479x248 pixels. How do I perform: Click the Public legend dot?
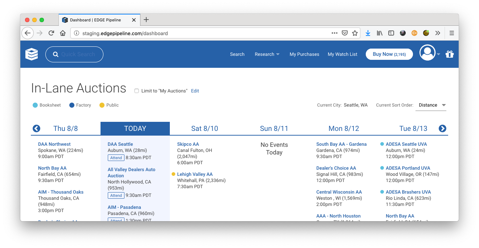(x=102, y=105)
